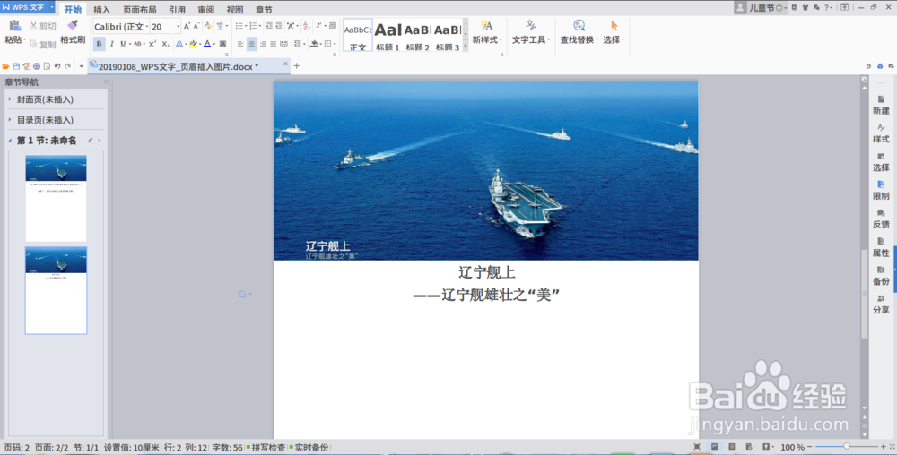Switch to page layout view in status bar
Screen dimensions: 897x455
714,447
